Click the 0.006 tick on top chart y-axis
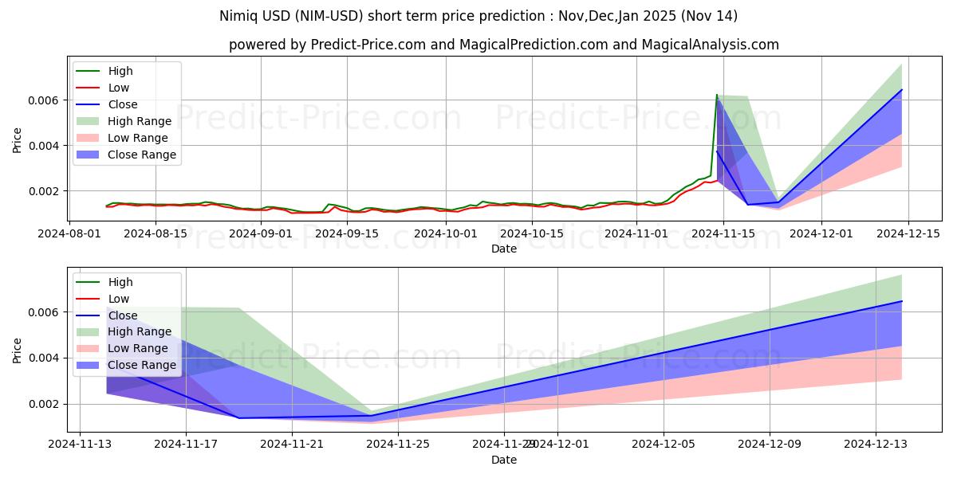 [46, 100]
